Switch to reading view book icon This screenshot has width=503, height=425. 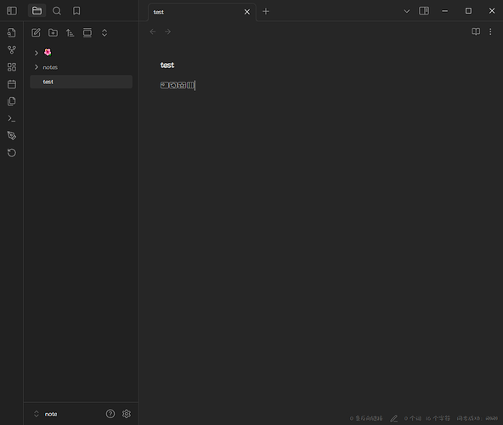476,31
